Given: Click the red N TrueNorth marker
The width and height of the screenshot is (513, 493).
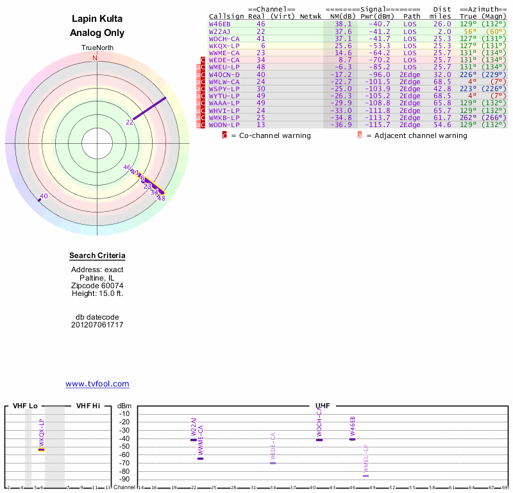Looking at the screenshot, I should 95,58.
